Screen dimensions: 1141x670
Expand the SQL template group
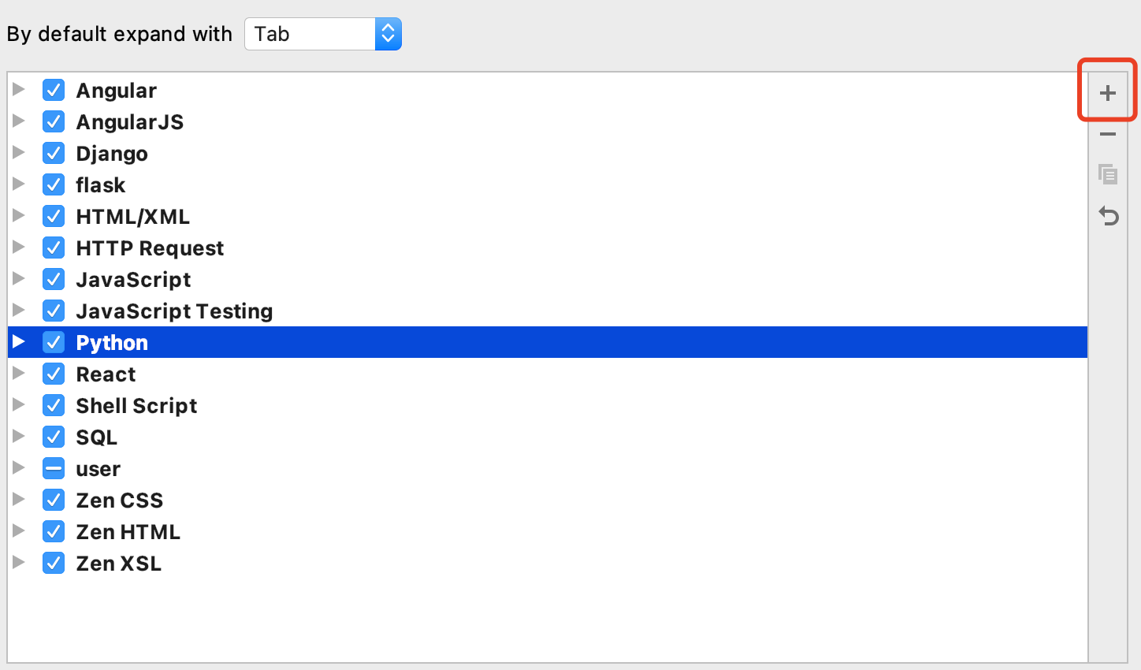[x=19, y=436]
